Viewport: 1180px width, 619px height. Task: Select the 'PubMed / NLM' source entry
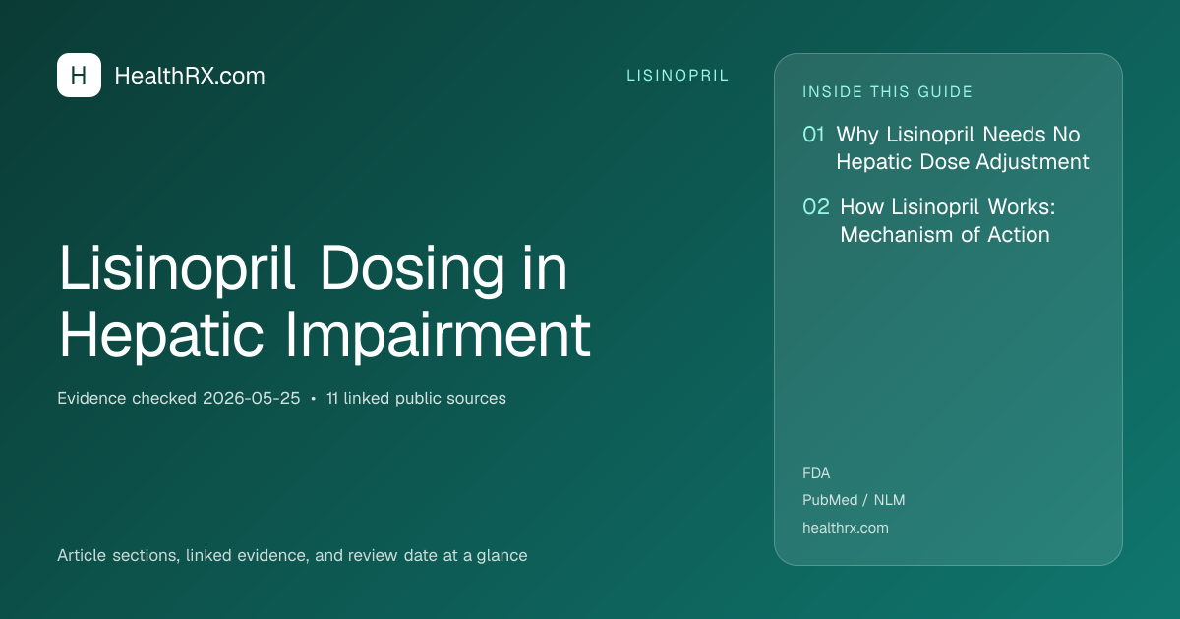tap(854, 500)
